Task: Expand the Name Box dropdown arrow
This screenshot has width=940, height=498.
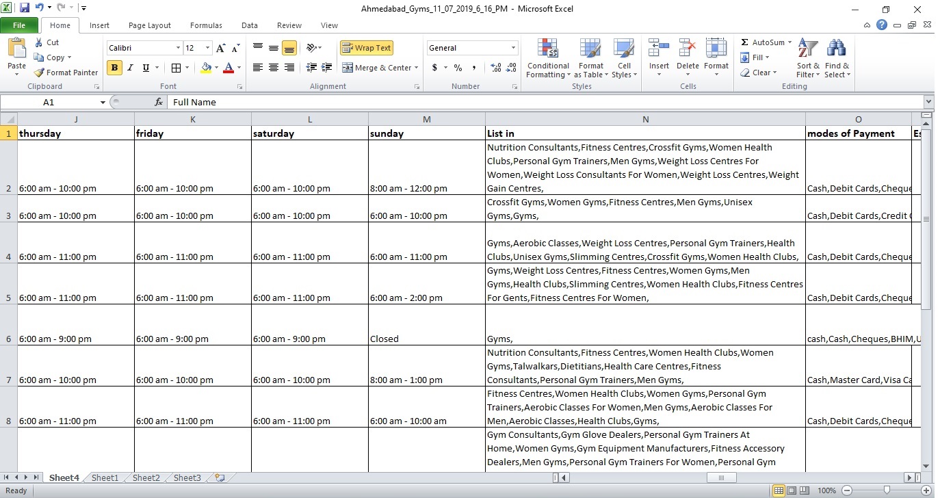Action: [x=103, y=103]
